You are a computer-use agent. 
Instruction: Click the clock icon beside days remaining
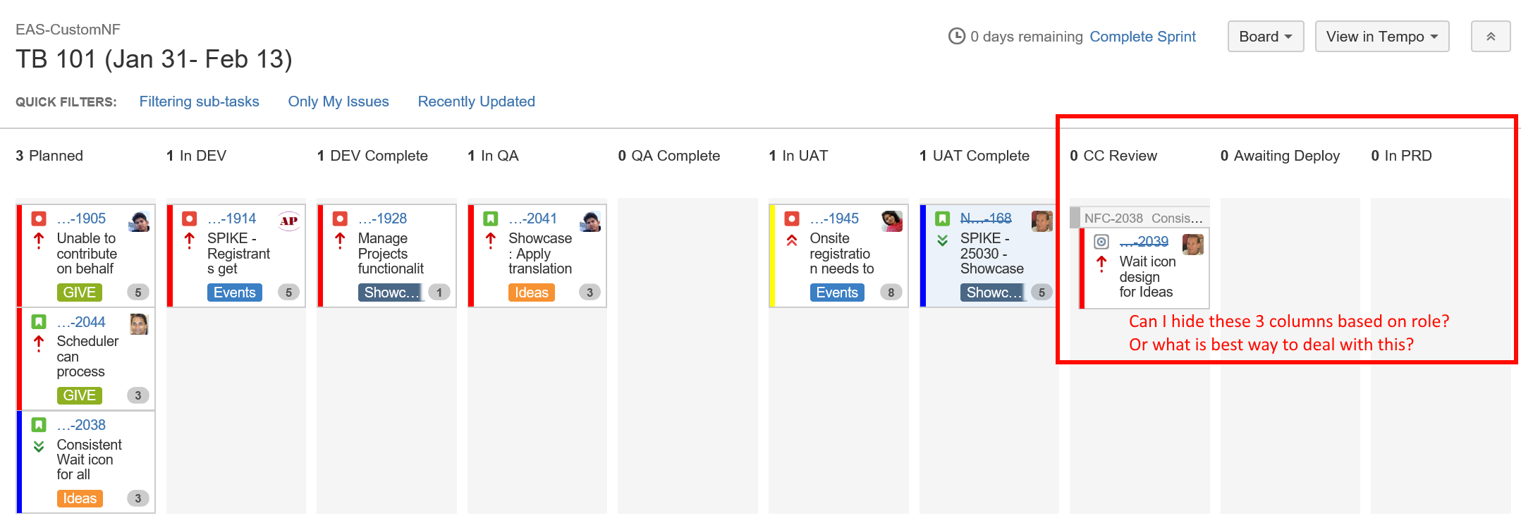(957, 36)
